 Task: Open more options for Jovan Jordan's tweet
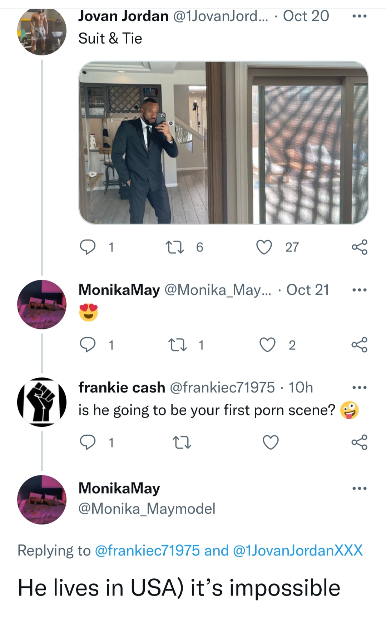[359, 16]
